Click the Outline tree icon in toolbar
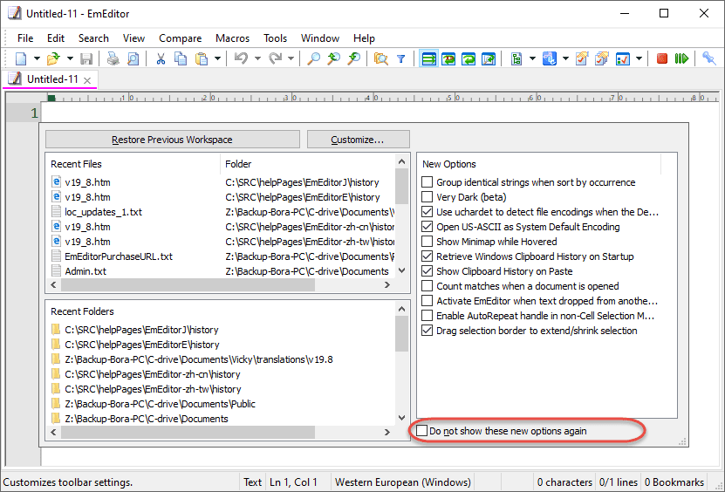The height and width of the screenshot is (492, 725). (x=516, y=58)
